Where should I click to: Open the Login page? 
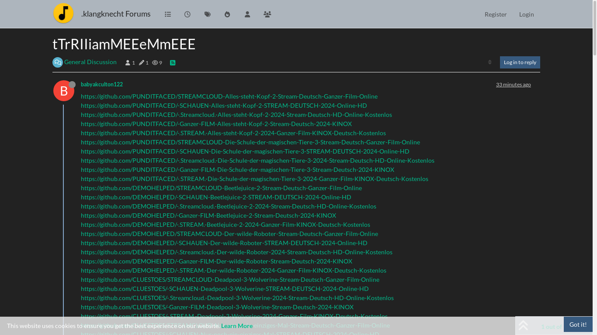[527, 14]
